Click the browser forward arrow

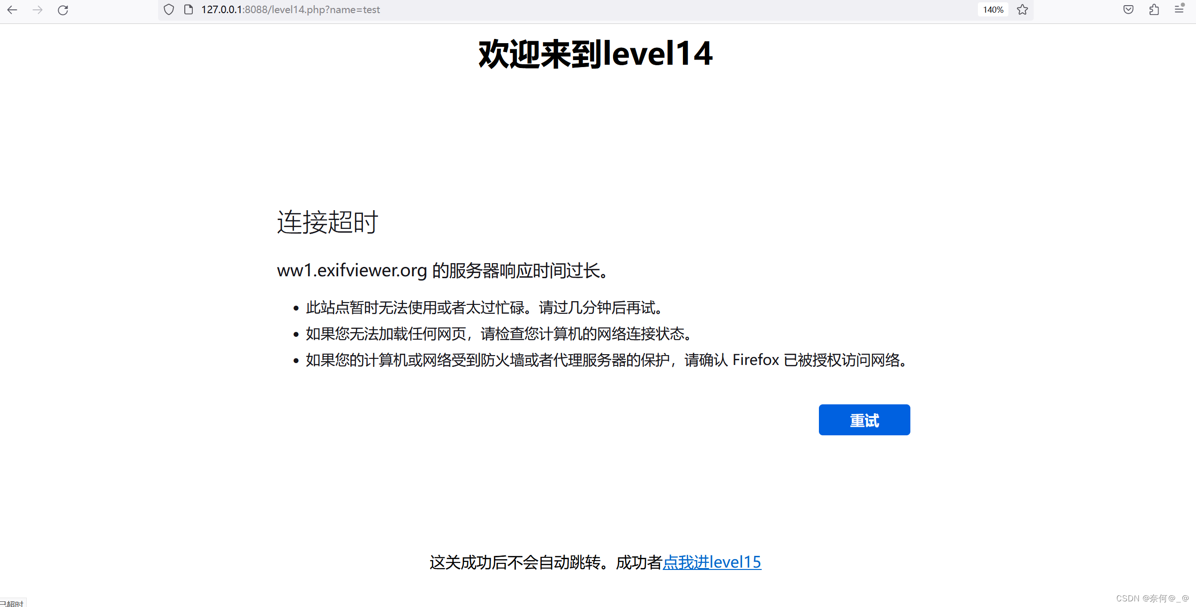38,9
